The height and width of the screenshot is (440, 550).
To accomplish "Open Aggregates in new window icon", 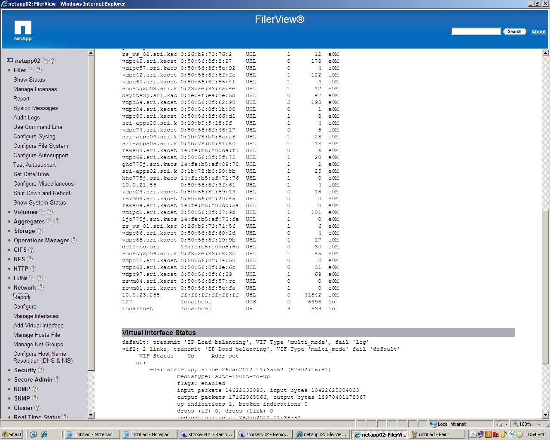I will [x=49, y=221].
